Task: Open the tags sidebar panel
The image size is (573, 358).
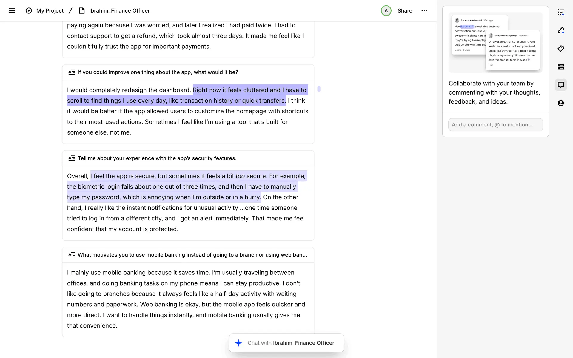Action: click(x=561, y=49)
